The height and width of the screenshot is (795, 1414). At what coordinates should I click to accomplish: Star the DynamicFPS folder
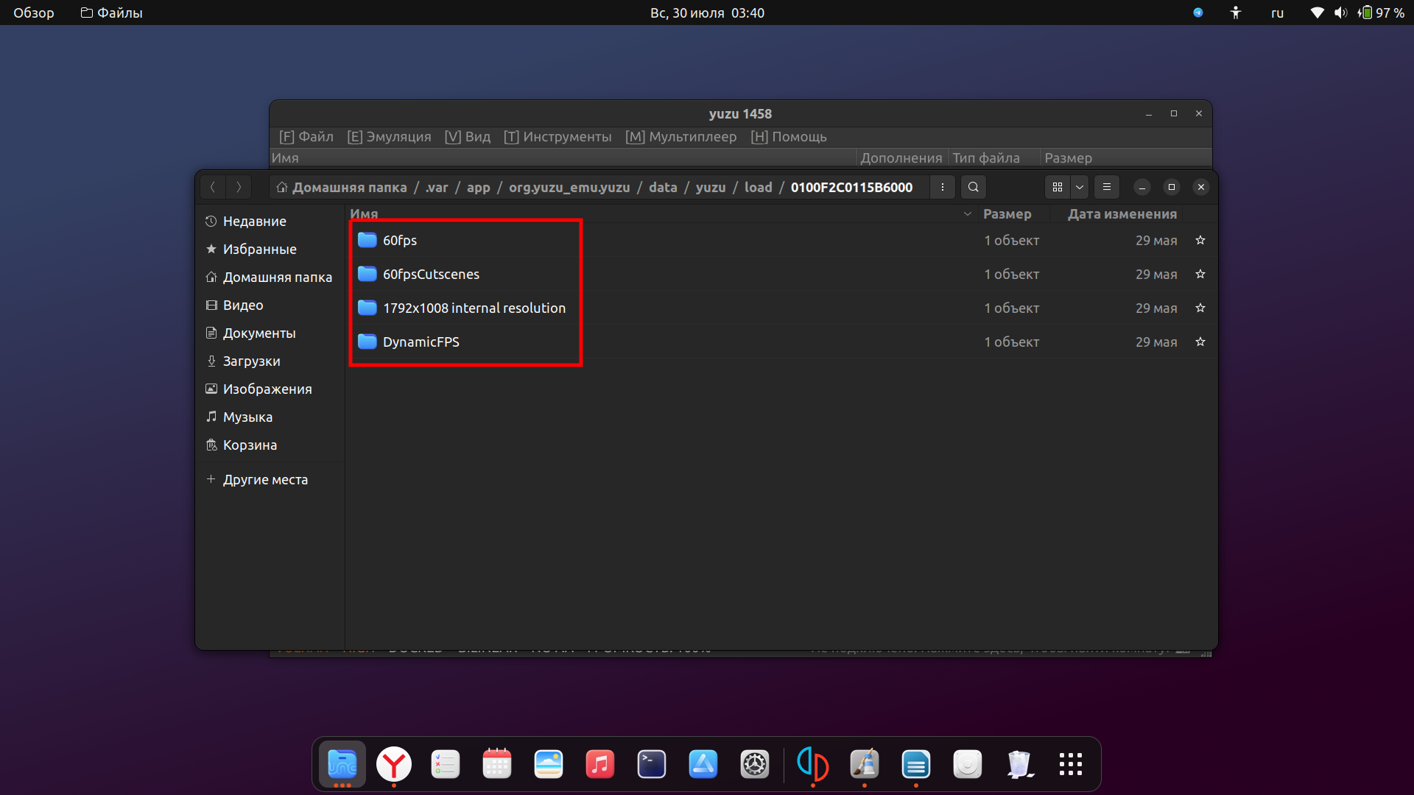coord(1200,342)
